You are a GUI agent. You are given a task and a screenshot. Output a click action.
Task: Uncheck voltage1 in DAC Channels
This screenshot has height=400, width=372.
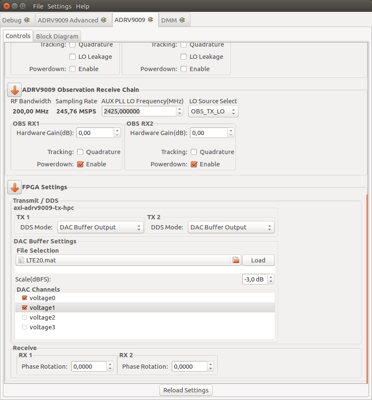coord(24,308)
